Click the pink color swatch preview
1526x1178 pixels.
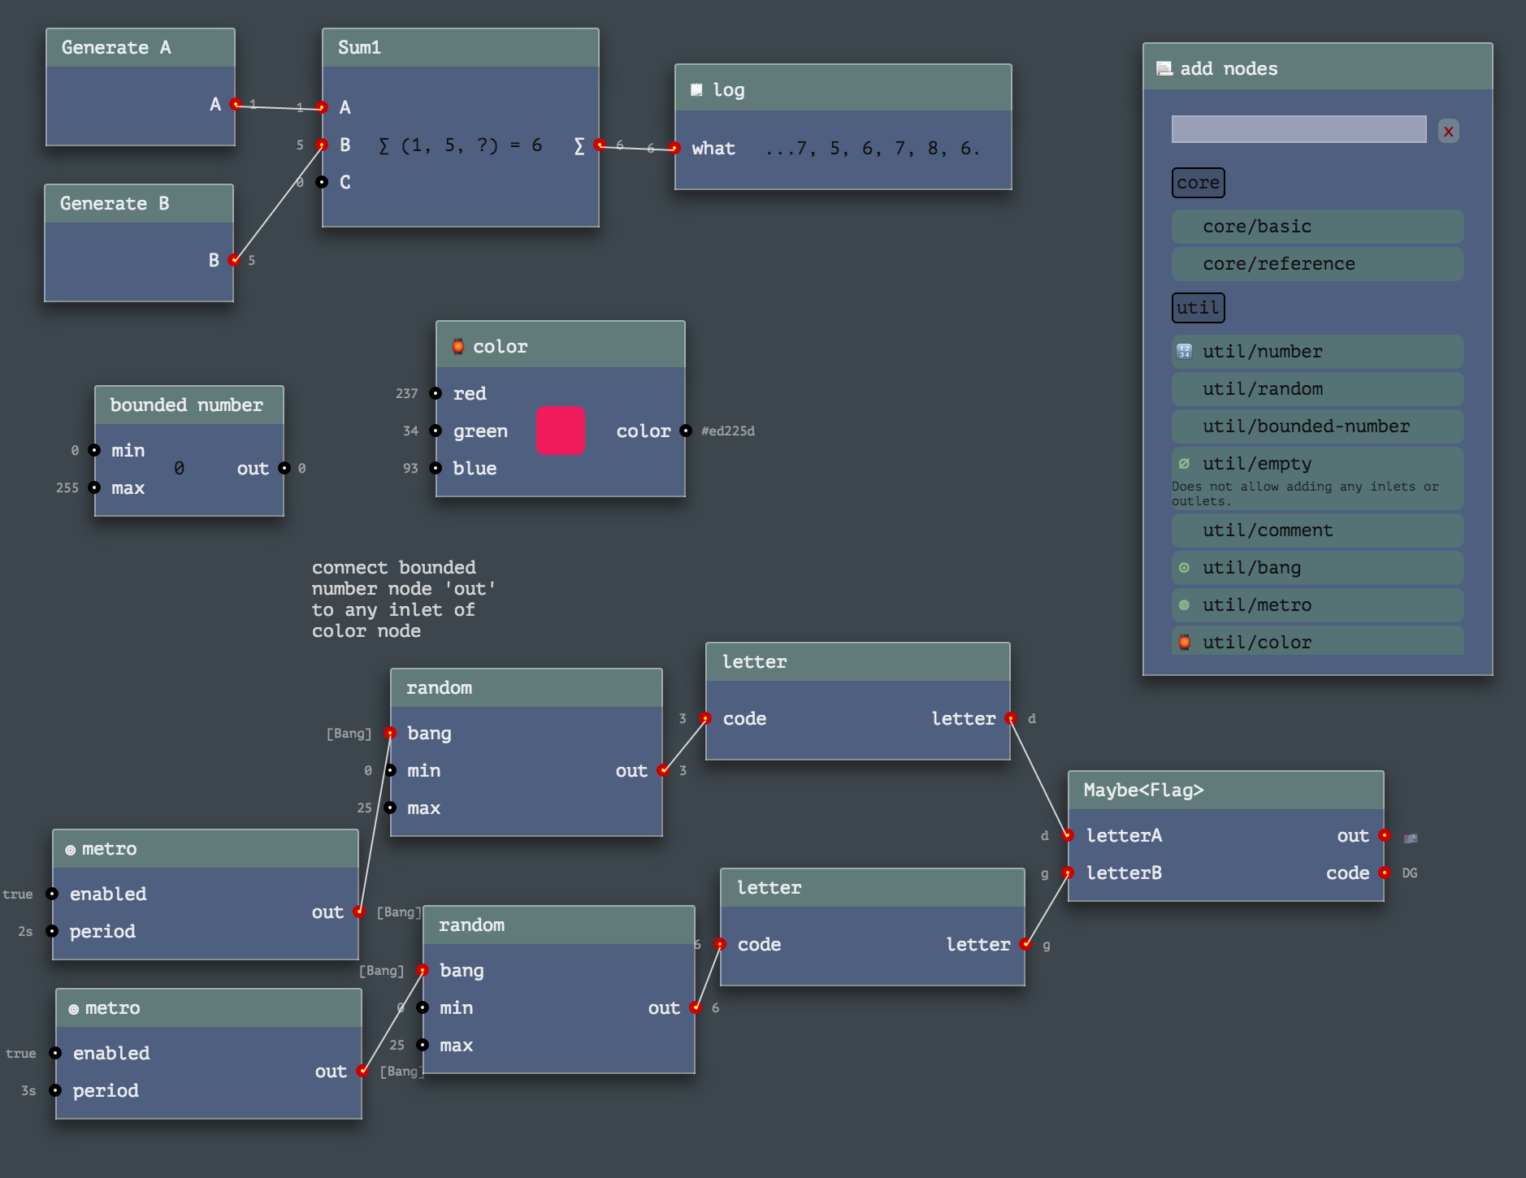click(561, 431)
